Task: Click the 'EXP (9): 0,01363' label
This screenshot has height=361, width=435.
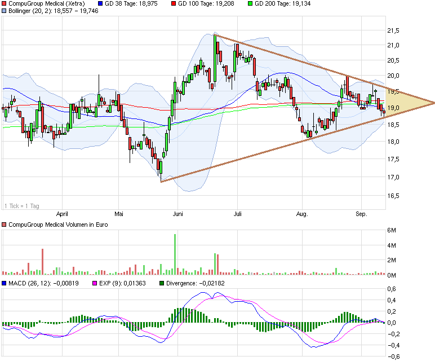Action: pos(122,283)
